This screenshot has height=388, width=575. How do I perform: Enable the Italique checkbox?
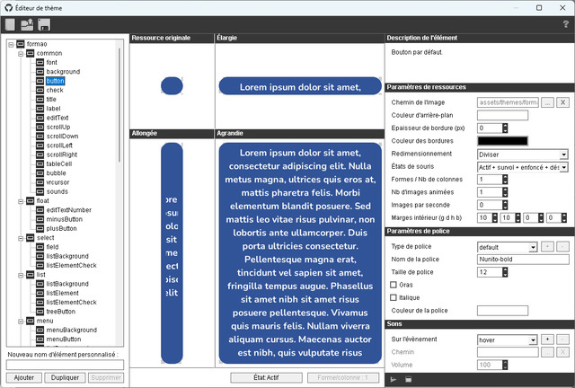point(394,297)
